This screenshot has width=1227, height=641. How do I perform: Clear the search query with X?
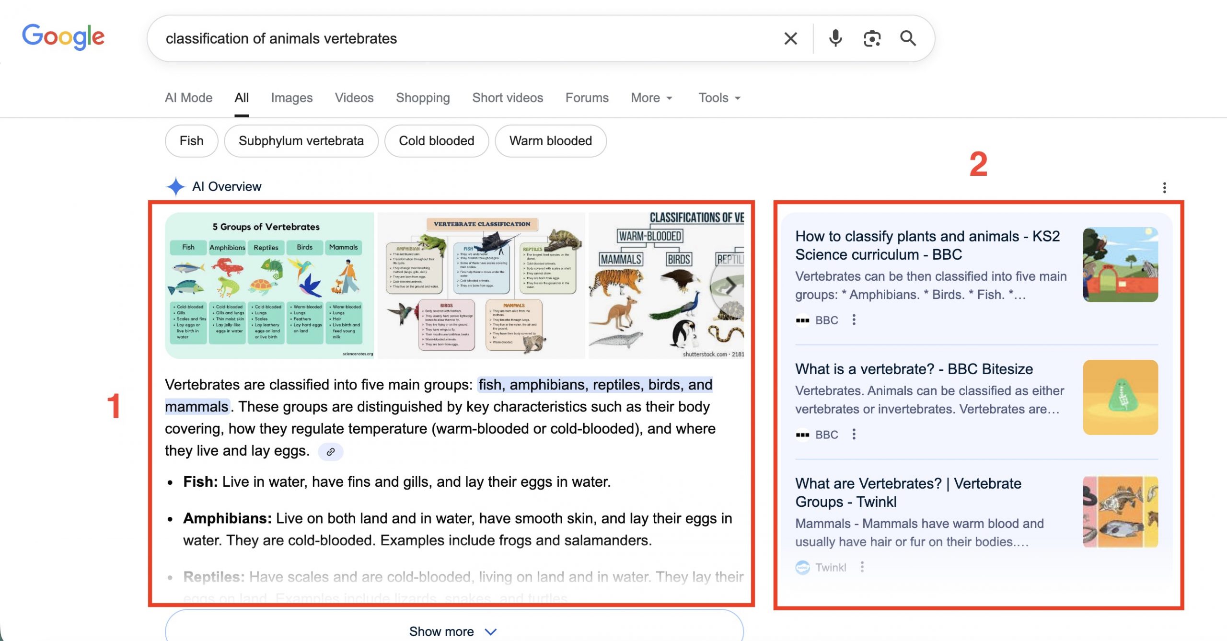790,38
